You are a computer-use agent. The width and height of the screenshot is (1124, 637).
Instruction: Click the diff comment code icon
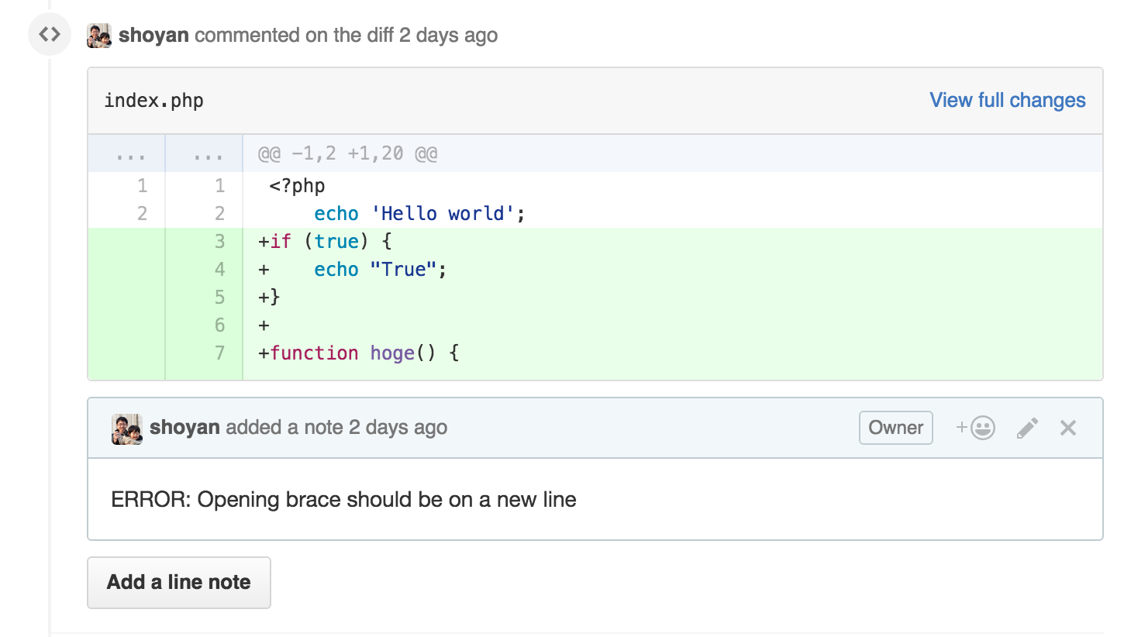click(50, 35)
